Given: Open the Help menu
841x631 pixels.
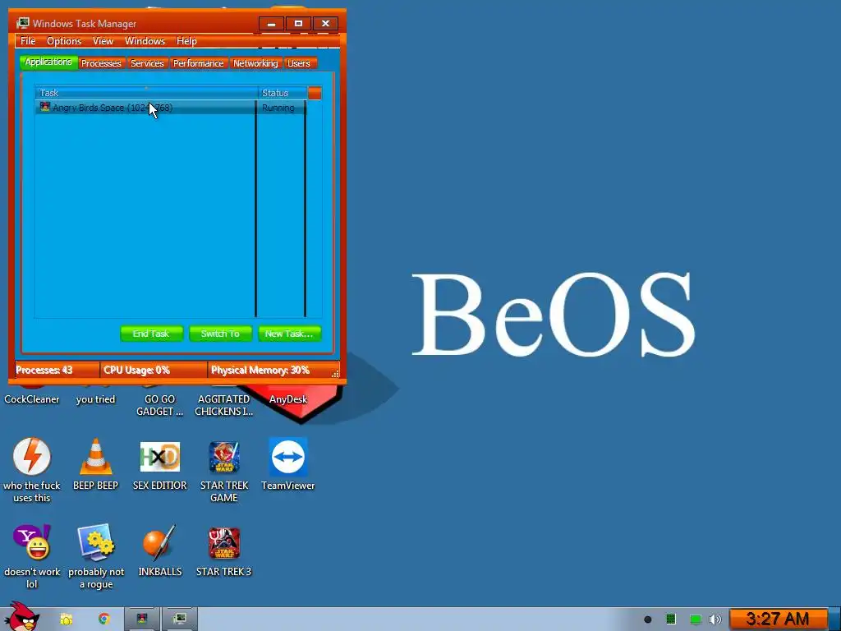Looking at the screenshot, I should [x=186, y=41].
